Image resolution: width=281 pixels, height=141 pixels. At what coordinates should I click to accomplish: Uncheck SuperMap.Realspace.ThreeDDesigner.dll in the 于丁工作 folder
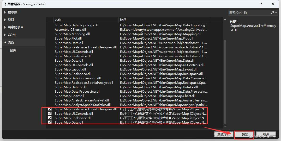tap(50, 109)
